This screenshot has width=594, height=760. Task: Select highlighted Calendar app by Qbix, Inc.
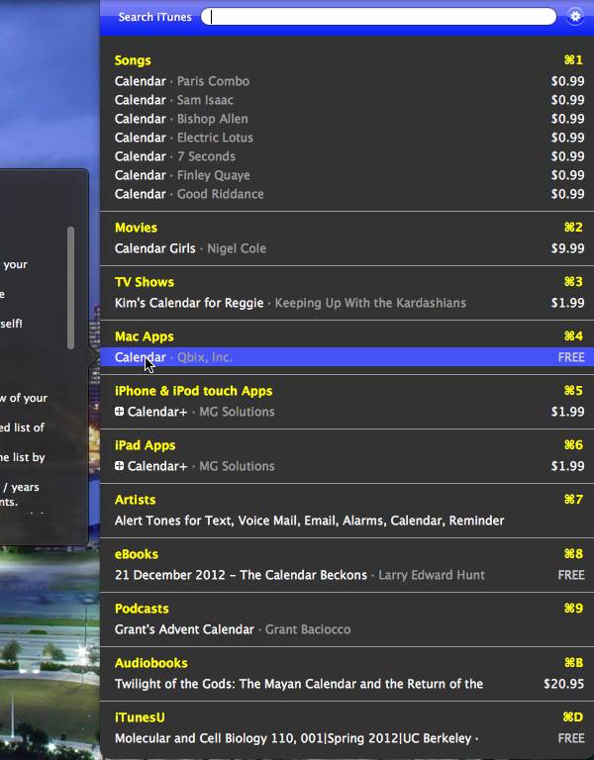[347, 357]
